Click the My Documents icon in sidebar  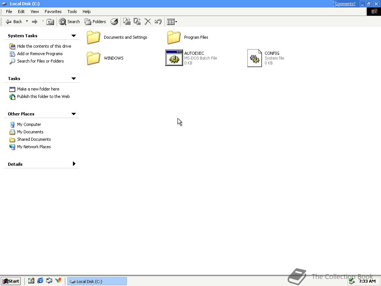click(x=12, y=132)
